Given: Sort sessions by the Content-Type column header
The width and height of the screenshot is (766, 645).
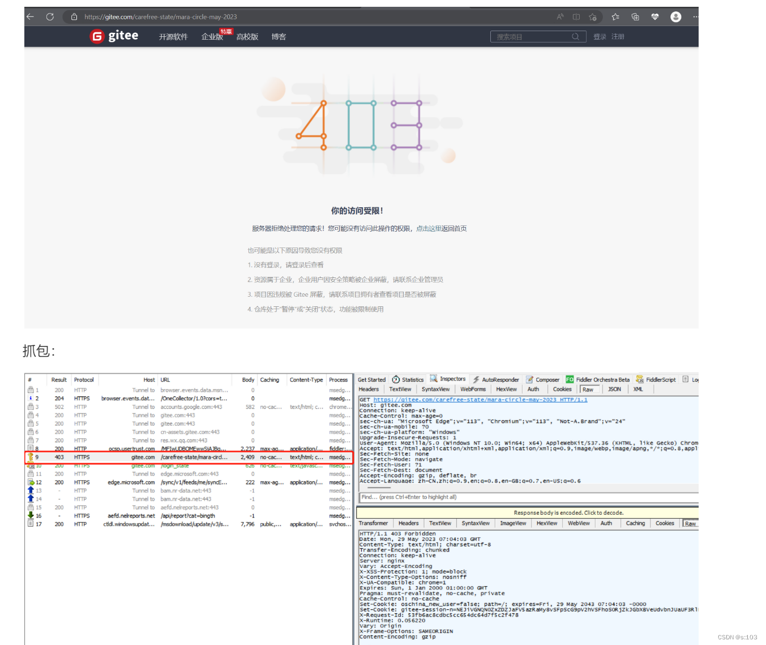Looking at the screenshot, I should [306, 380].
